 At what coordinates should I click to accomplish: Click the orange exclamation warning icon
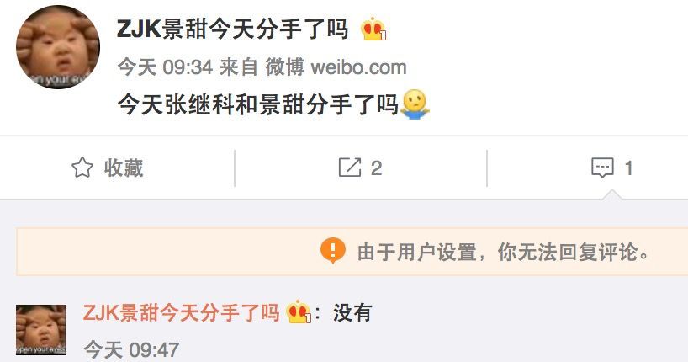pyautogui.click(x=333, y=250)
